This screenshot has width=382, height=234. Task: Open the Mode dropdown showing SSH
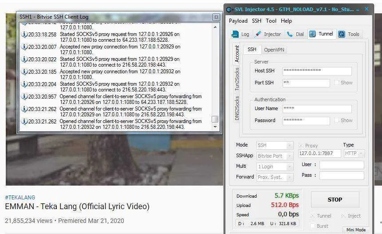coord(275,145)
